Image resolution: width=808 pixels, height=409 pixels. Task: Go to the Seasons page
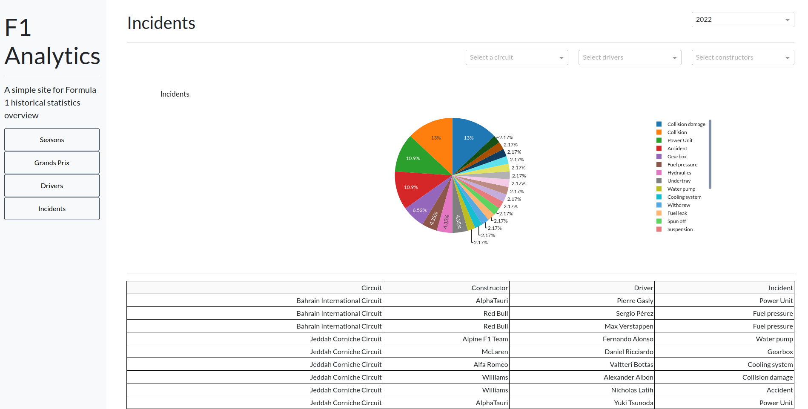point(52,140)
